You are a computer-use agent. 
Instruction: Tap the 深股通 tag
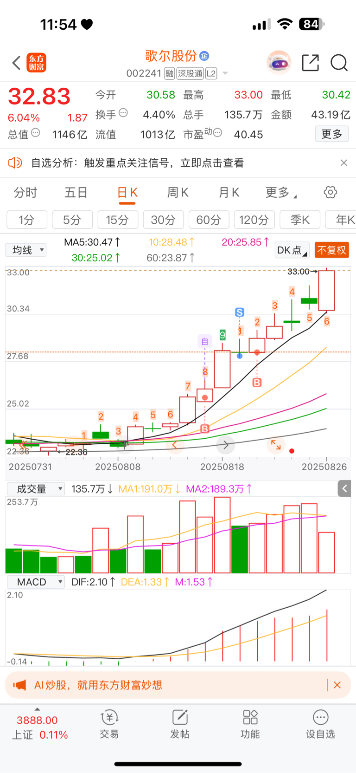pyautogui.click(x=190, y=73)
